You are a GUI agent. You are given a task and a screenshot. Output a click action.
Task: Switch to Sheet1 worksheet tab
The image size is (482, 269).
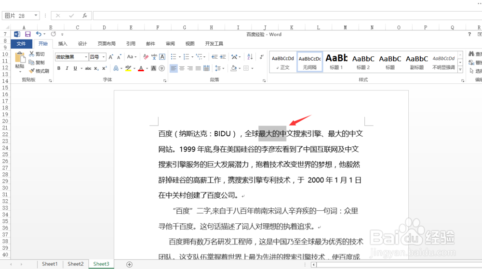pos(50,264)
